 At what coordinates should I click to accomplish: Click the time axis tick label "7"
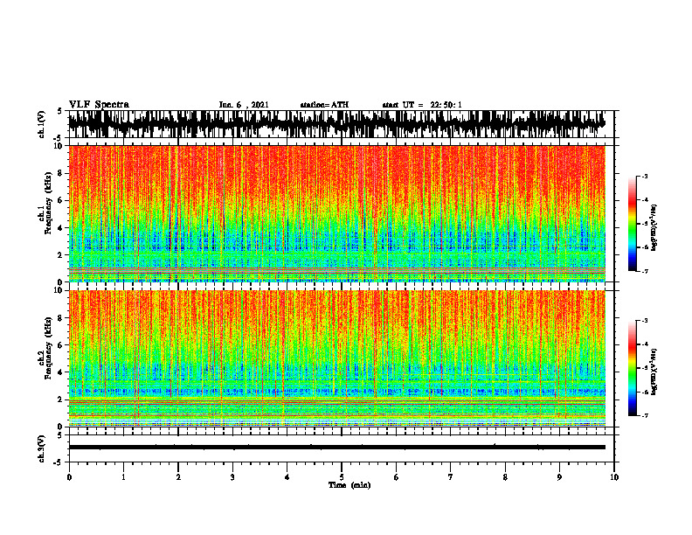click(x=451, y=477)
